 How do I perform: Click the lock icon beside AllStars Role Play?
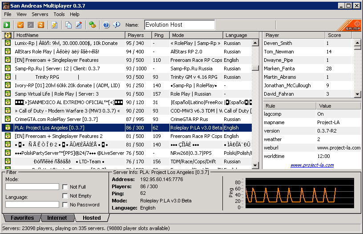pos(8,52)
